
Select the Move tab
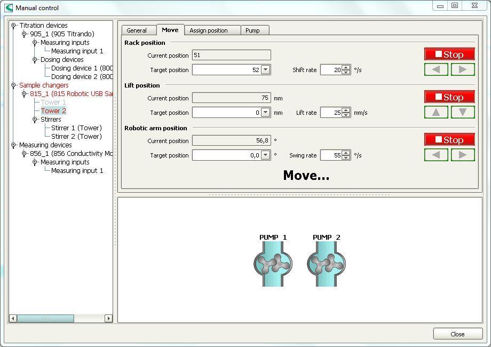click(x=170, y=30)
